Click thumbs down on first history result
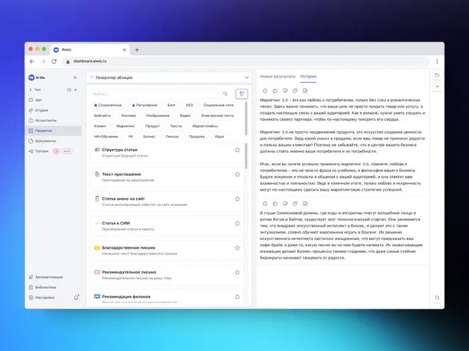The height and width of the screenshot is (351, 469). click(285, 90)
